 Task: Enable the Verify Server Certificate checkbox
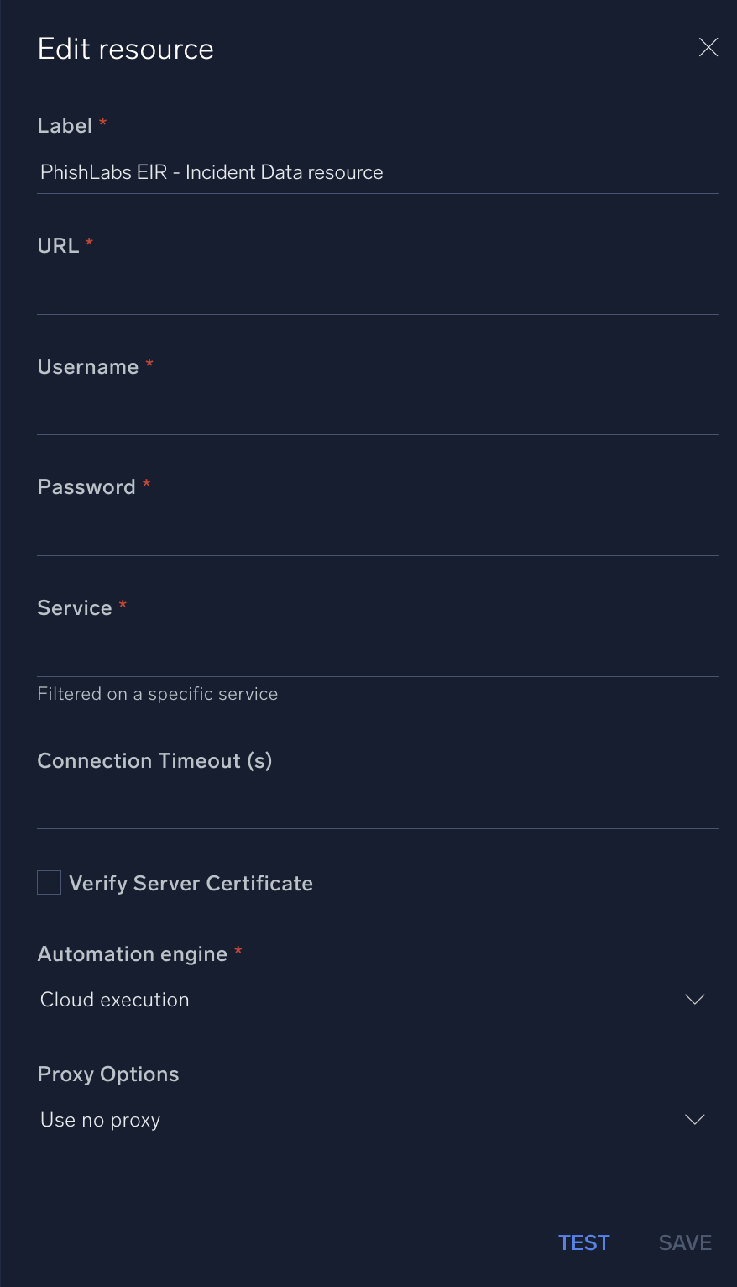(48, 882)
